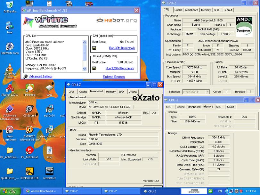
Task: Click the Best Score '1801.609 sec'
Action: point(126,62)
